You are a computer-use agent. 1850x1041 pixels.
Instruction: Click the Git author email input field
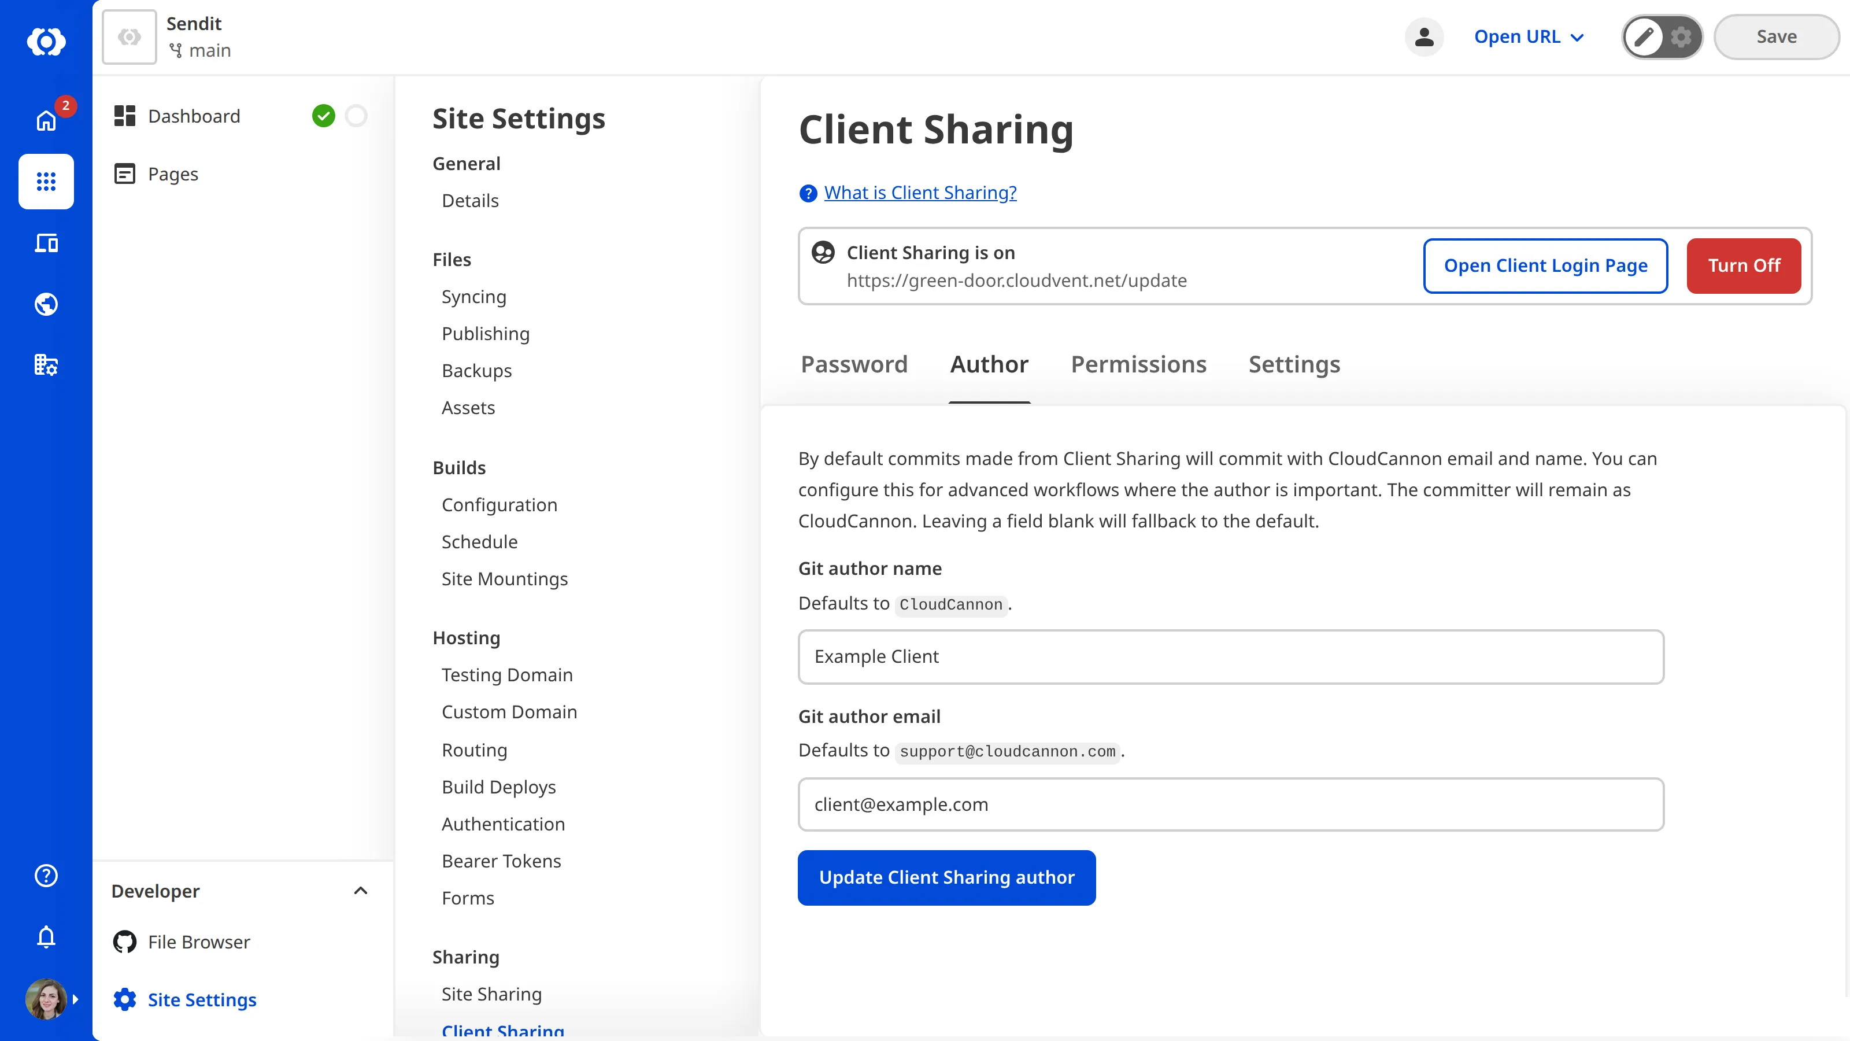tap(1231, 804)
